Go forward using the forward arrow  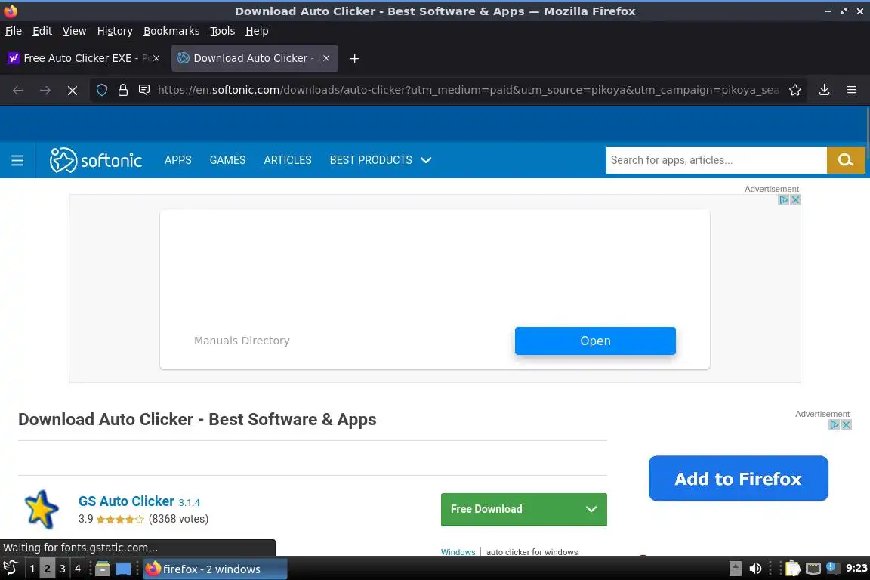[45, 90]
